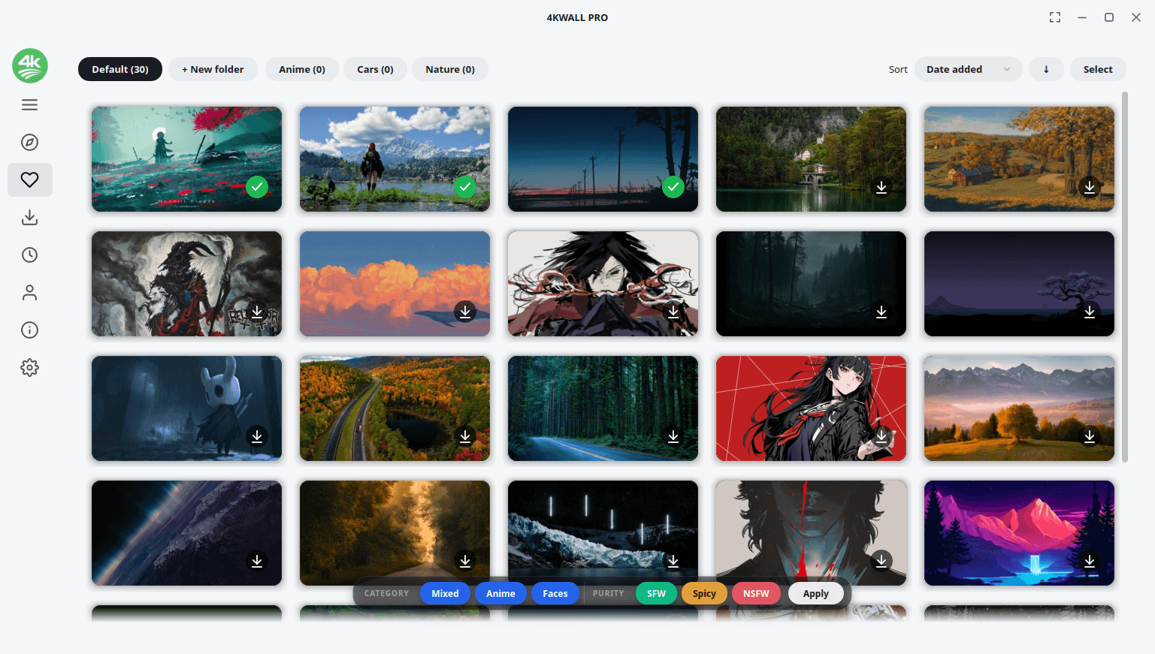Download the neon pink mountain wallpaper
Screen dimensions: 1155x654
click(1090, 561)
